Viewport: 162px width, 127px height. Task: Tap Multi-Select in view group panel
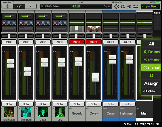[149, 91]
